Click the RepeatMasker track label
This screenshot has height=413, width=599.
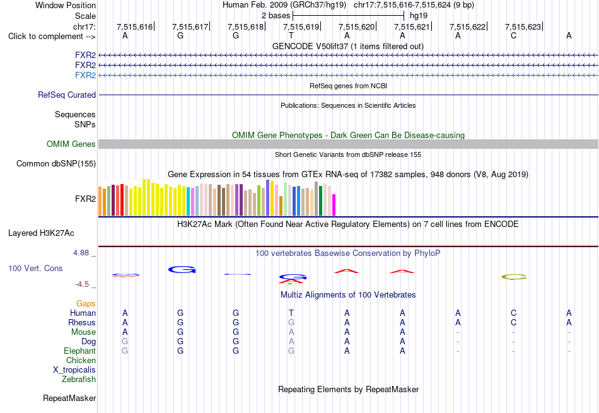point(69,398)
